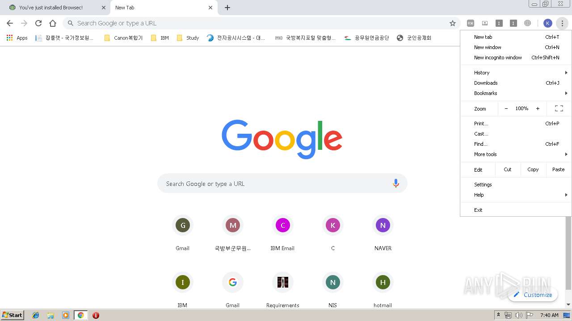Open the 국방부군무원 shortcut tile
Screen dimensions: 572x321
232,234
